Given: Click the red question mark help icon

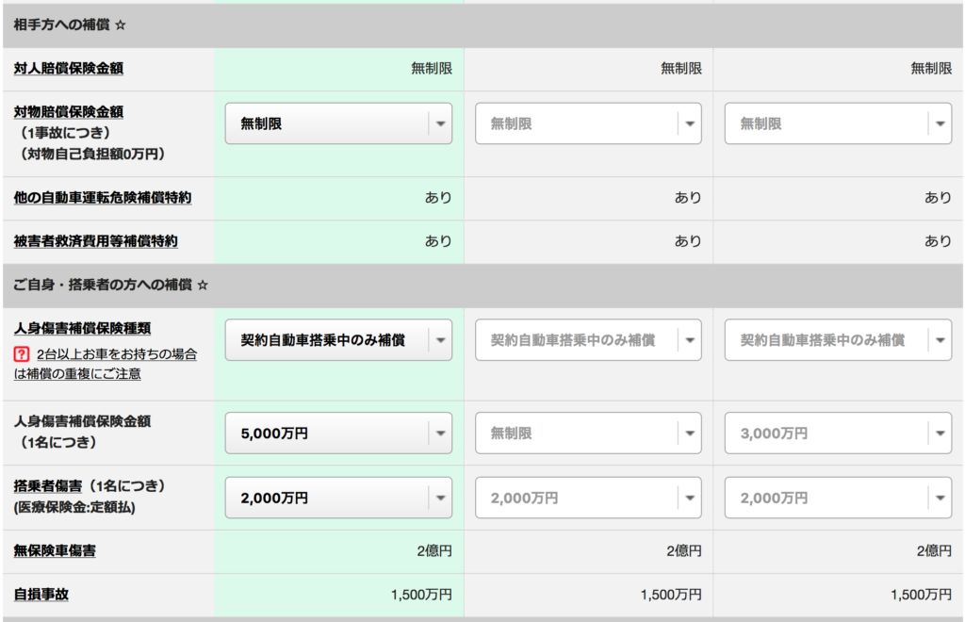Looking at the screenshot, I should click(x=21, y=354).
